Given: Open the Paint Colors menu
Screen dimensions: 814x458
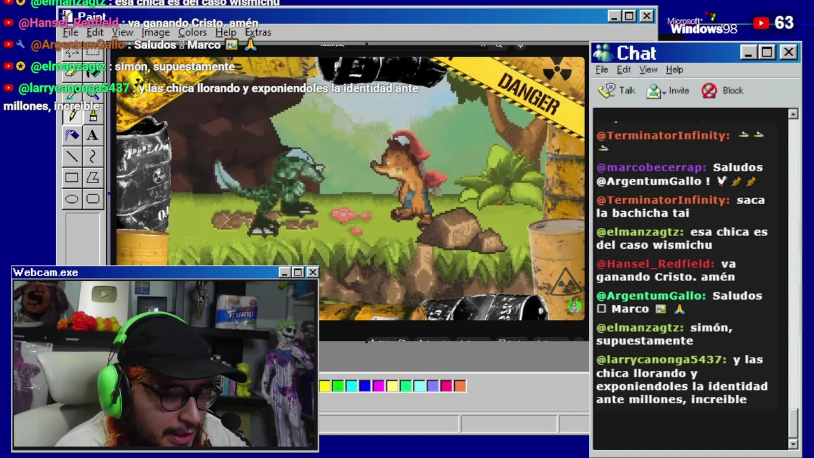Looking at the screenshot, I should point(192,32).
